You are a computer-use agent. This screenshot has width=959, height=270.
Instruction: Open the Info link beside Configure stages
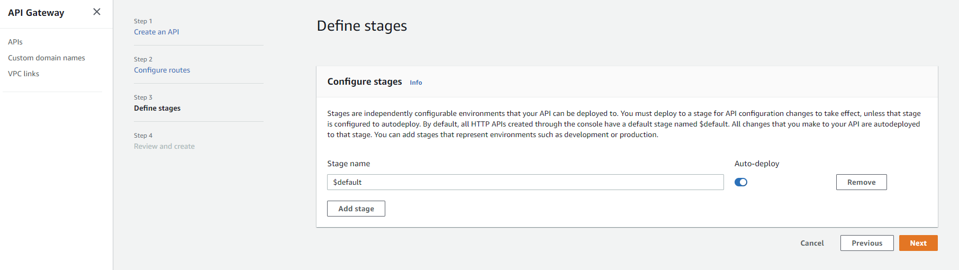[x=416, y=83]
